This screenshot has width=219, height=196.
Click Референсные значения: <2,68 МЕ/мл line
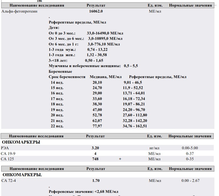[x=84, y=192]
